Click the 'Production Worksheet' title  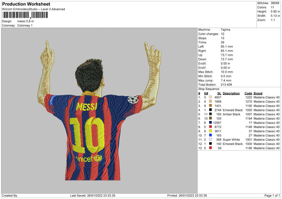pos(26,4)
